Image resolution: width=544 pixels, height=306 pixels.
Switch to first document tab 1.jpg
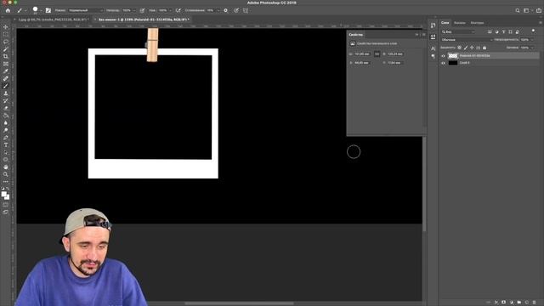click(x=53, y=20)
